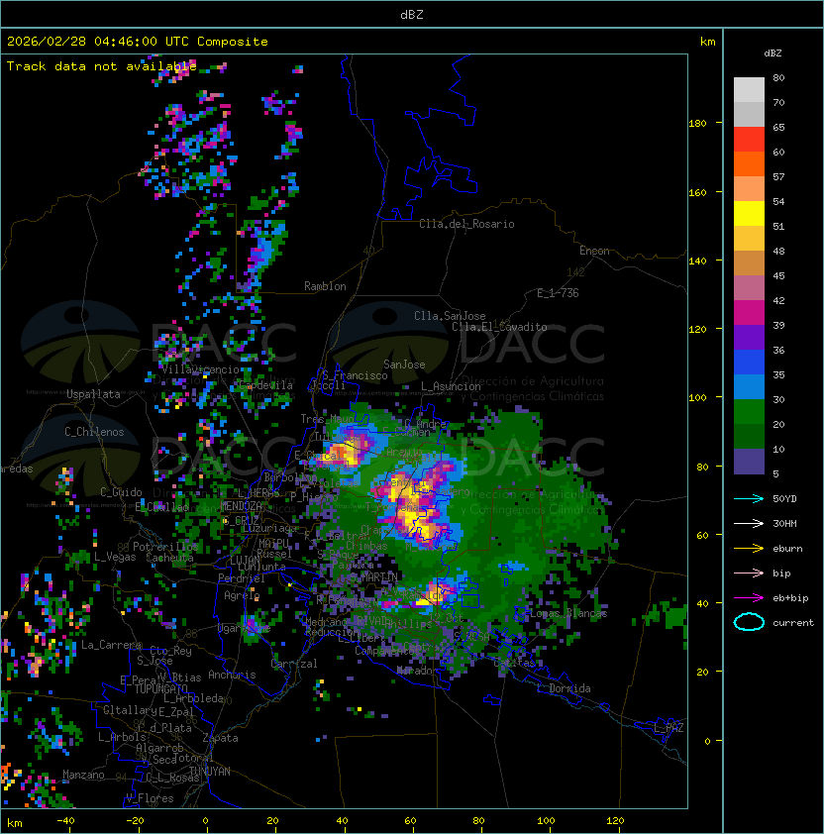This screenshot has width=824, height=834.
Task: Click the '50YD' legend label
Action: 784,499
